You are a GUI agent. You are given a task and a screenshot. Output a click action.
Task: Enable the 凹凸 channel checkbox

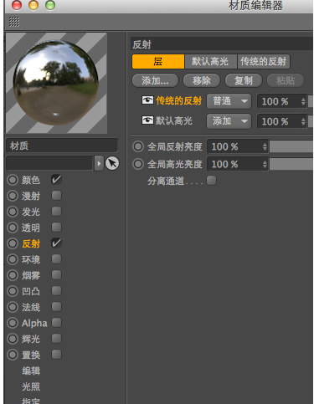coord(56,291)
